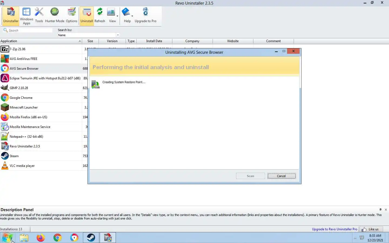Open File Explorer from the taskbar

[24, 238]
